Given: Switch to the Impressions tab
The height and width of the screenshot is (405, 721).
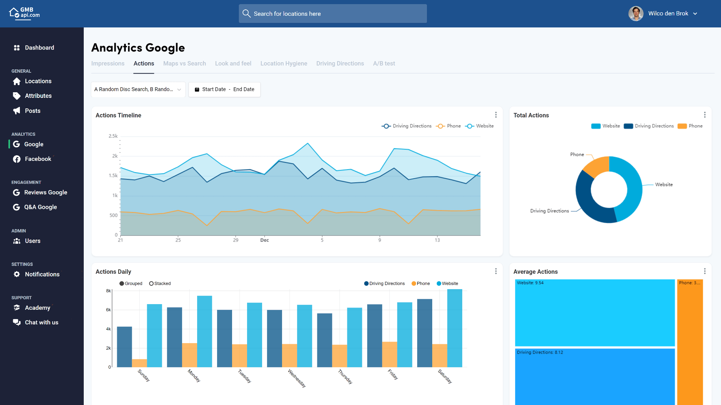Looking at the screenshot, I should click(108, 63).
